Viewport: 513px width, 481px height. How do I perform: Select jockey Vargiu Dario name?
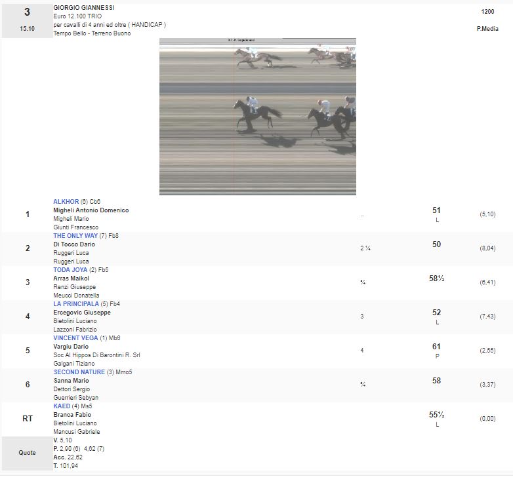71,347
